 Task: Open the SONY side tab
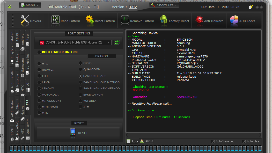click(x=12, y=134)
